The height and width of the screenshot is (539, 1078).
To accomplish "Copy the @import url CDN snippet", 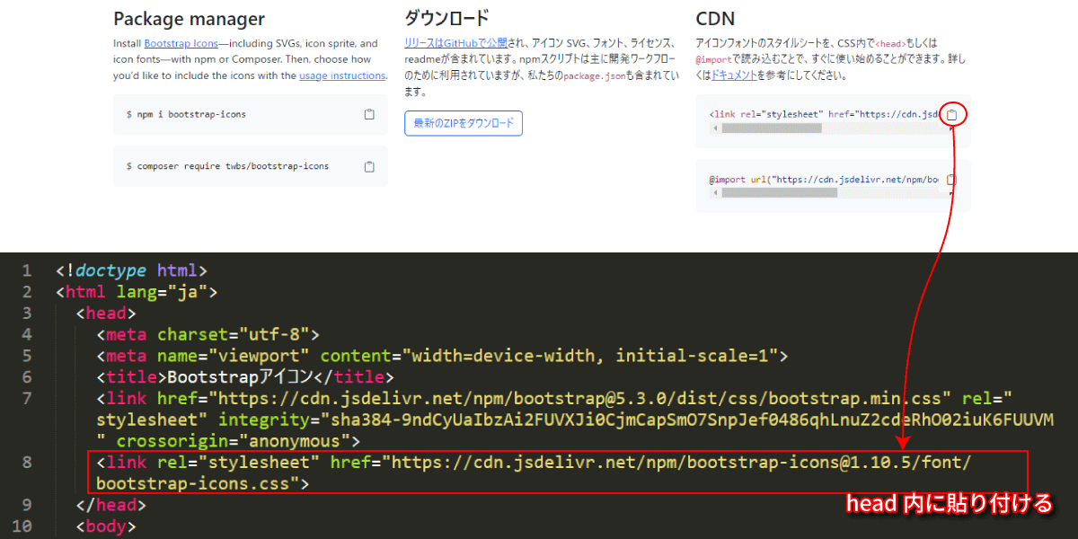I will pos(951,180).
